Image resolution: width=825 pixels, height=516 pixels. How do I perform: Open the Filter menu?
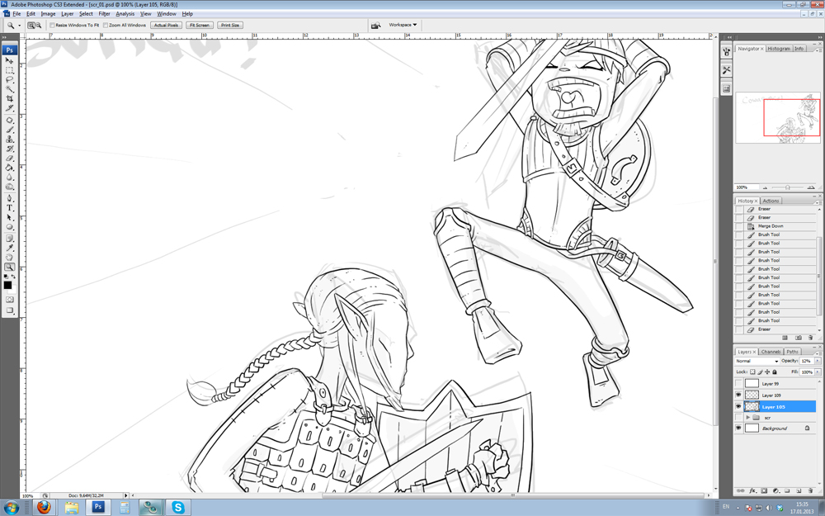point(104,14)
